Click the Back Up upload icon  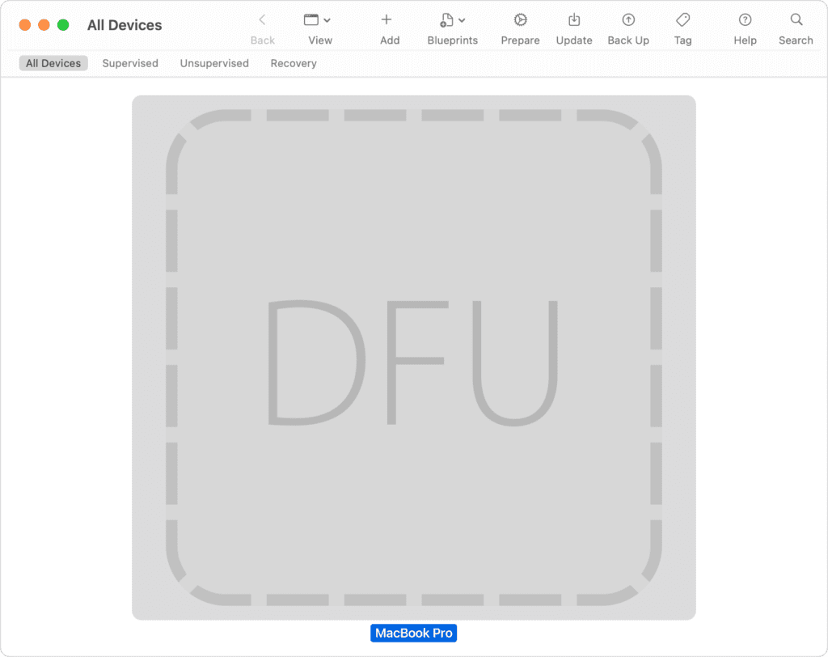[628, 20]
